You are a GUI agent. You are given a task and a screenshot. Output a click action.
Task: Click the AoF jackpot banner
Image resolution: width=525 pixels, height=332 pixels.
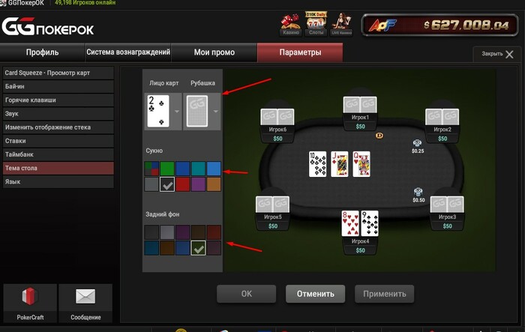point(439,25)
